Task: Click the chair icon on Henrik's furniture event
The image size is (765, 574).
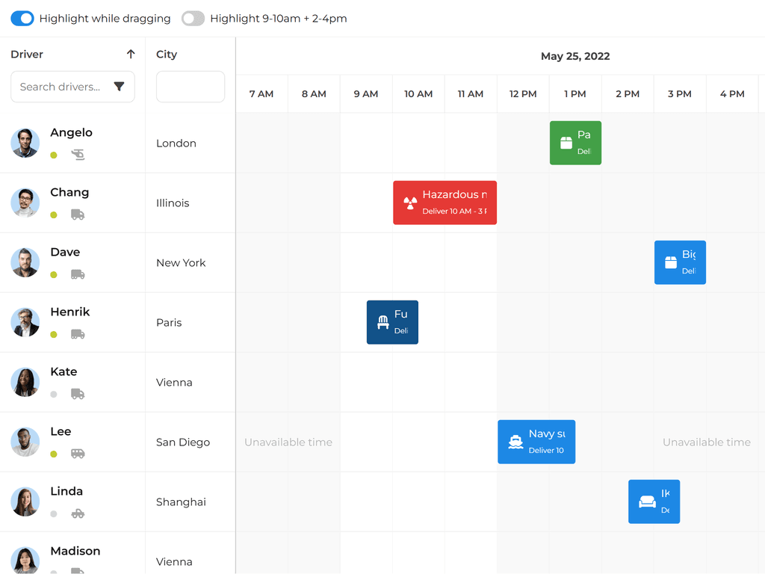Action: 383,322
